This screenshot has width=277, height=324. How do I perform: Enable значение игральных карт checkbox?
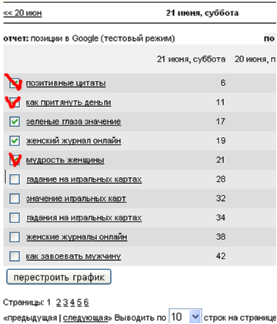(15, 199)
